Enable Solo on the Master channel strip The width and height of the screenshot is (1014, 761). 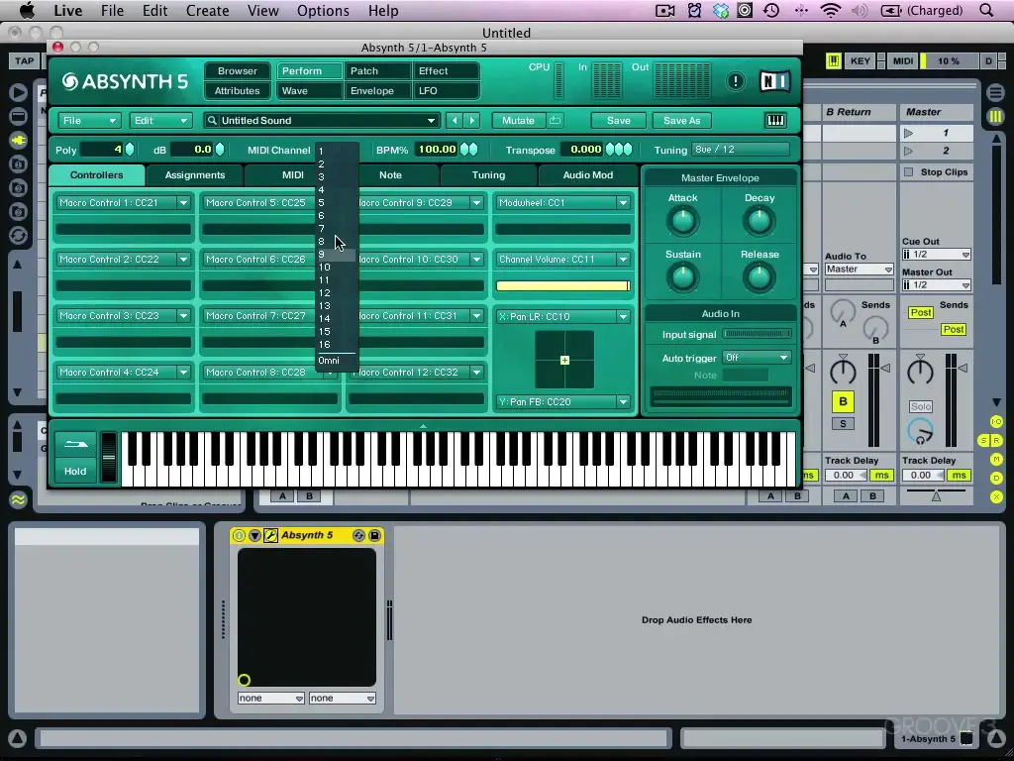click(x=921, y=405)
